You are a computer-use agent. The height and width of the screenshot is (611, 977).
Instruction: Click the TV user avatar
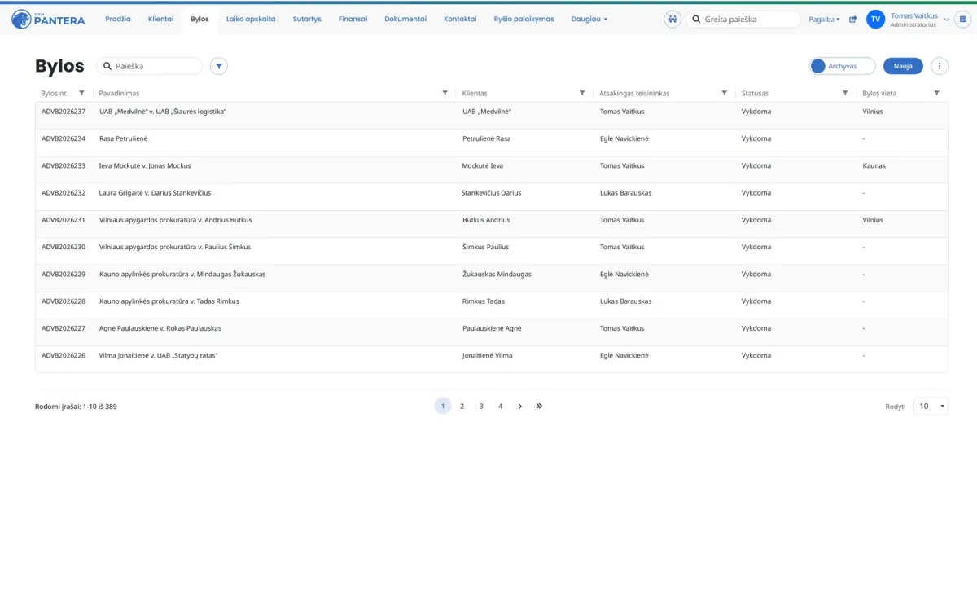(876, 19)
